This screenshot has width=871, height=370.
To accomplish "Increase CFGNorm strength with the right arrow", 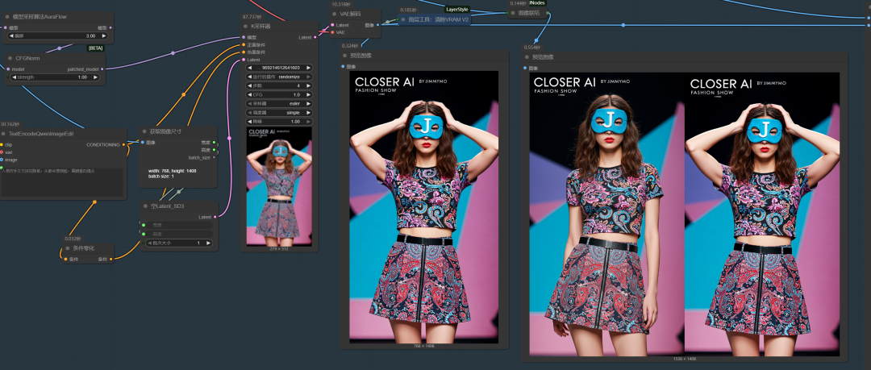I will click(96, 77).
